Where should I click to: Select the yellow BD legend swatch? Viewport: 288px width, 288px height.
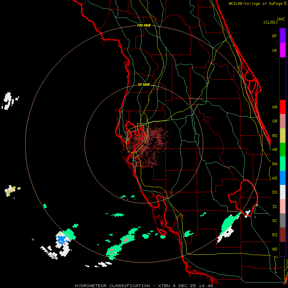point(283,136)
